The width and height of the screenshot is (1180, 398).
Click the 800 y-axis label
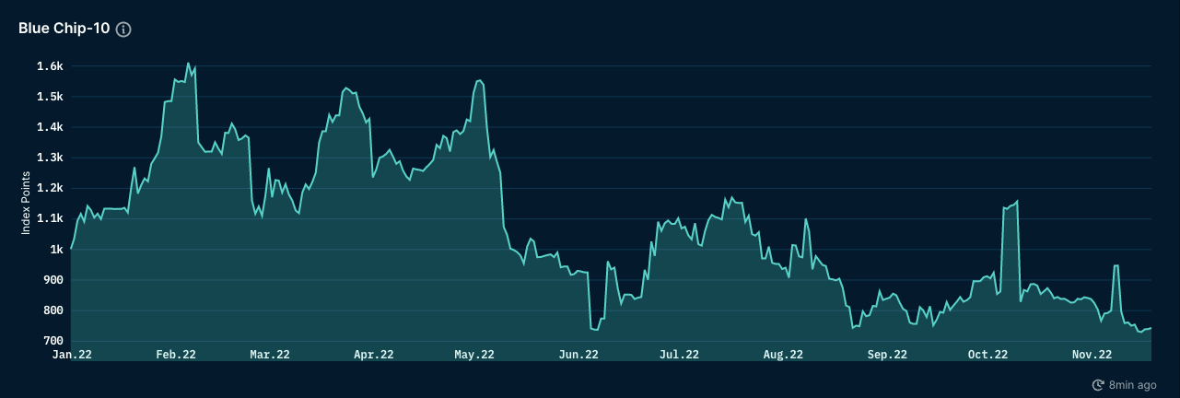53,310
